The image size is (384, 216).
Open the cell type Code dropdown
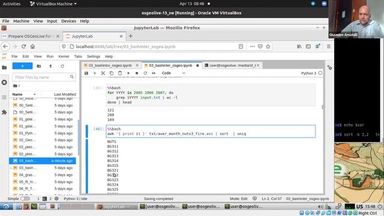pyautogui.click(x=173, y=73)
